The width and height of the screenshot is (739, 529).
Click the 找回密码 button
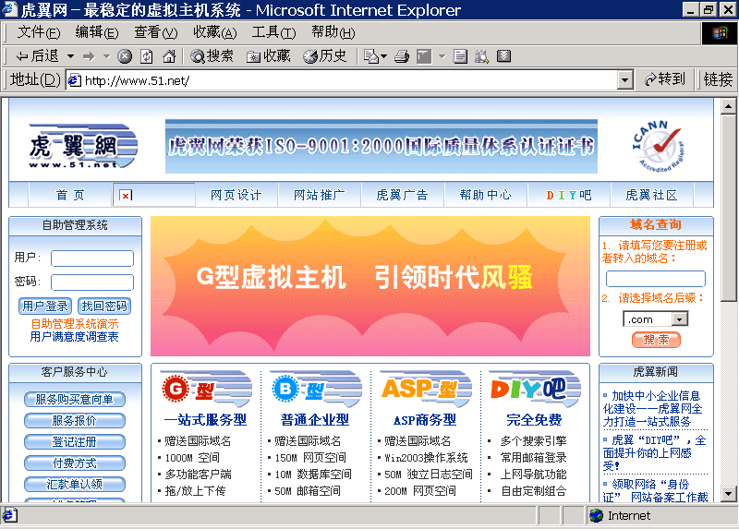tap(104, 307)
